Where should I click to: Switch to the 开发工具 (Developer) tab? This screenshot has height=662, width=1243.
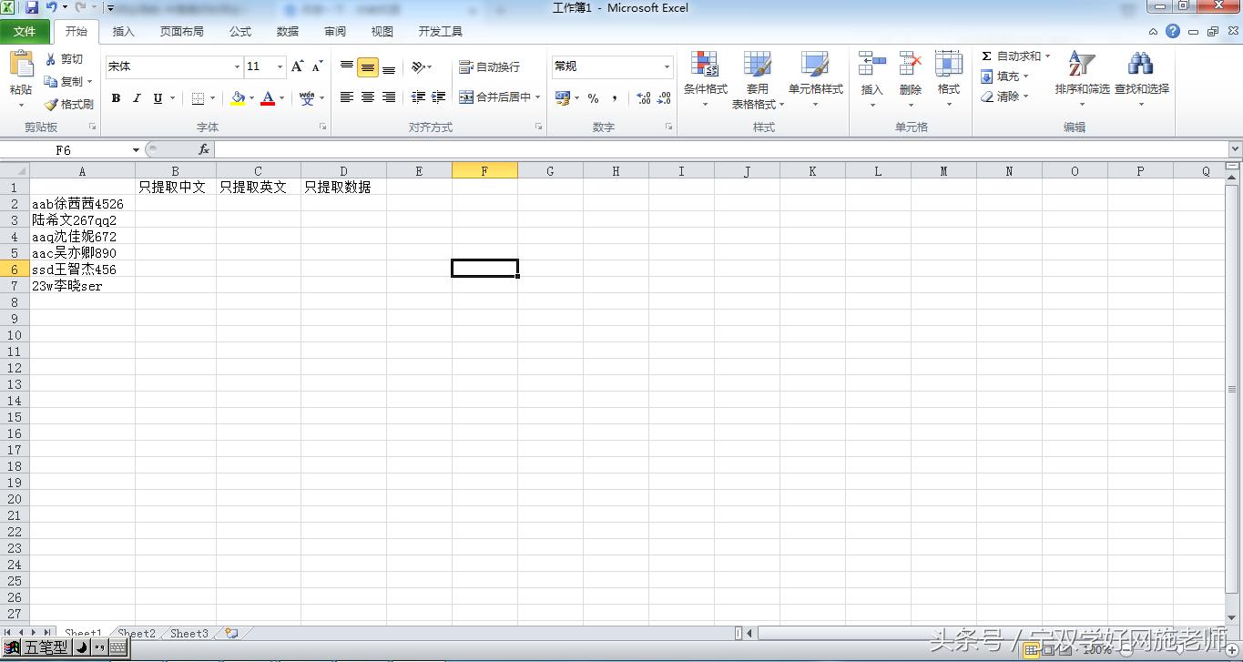click(441, 32)
